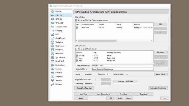189x106 pixels.
Task: Click port 51310 value
Action: click(96, 56)
